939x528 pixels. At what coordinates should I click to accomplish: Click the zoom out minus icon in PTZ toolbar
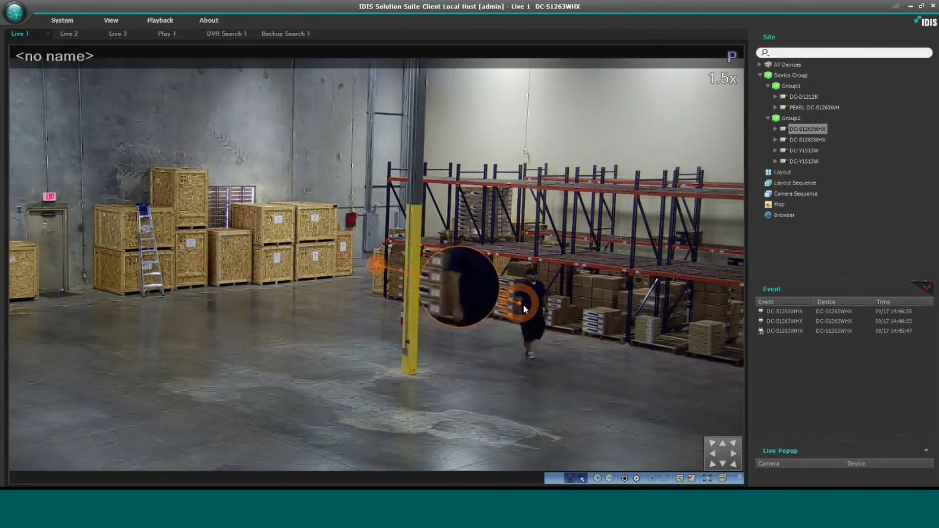pyautogui.click(x=609, y=478)
